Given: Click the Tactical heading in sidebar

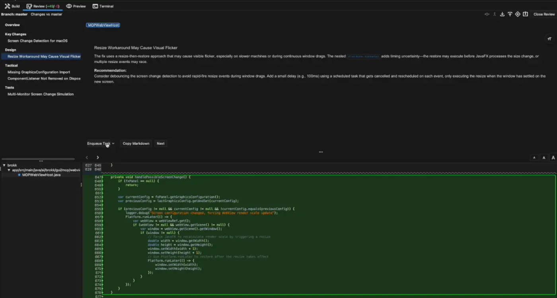Looking at the screenshot, I should pyautogui.click(x=11, y=65).
